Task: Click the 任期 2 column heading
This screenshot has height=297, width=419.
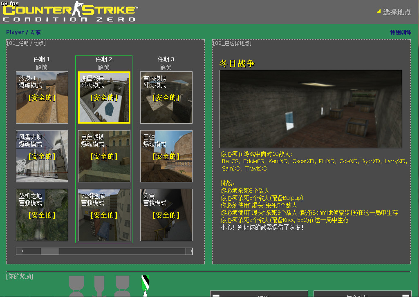Action: tap(104, 59)
